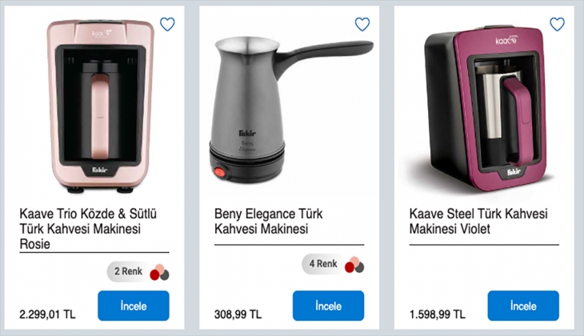Screen dimensions: 584x336
Task: Open Kaave Trio Közde & Sütlü title
Action: pyautogui.click(x=80, y=230)
